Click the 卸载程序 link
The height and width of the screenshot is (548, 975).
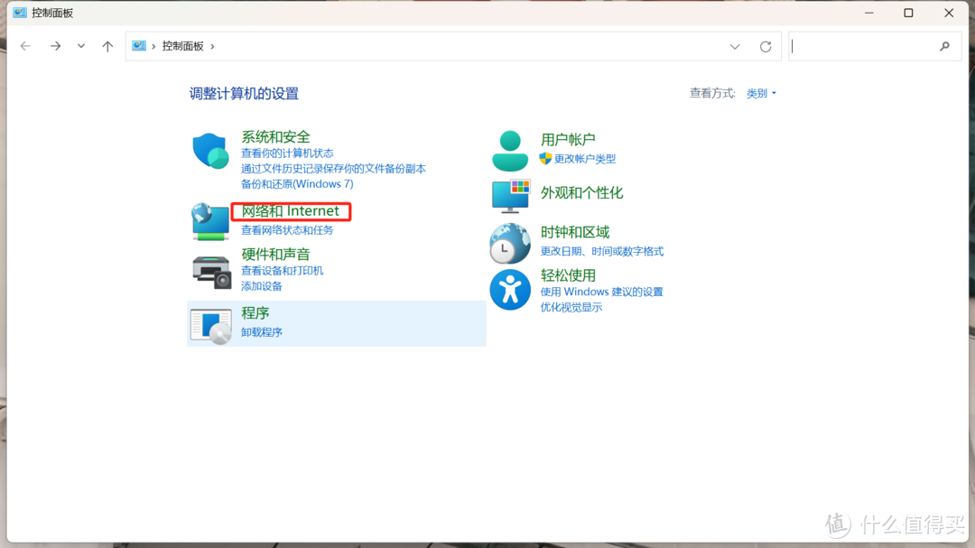pos(262,332)
